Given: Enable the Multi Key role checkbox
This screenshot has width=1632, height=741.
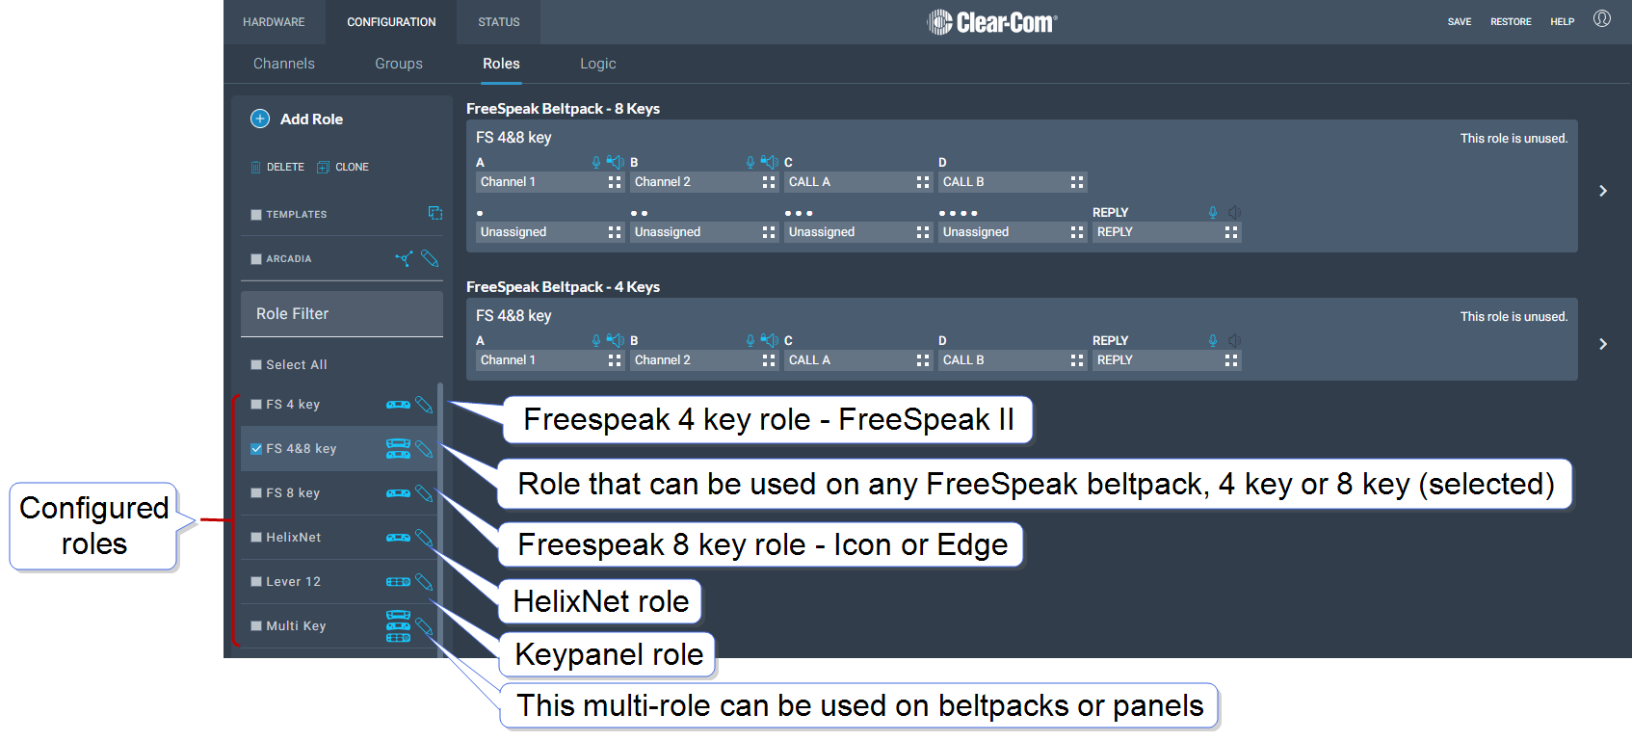Looking at the screenshot, I should pos(256,626).
